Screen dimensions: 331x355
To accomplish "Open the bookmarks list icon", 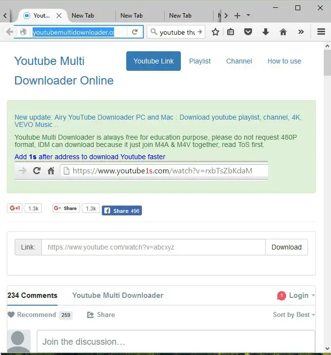I will tap(231, 32).
